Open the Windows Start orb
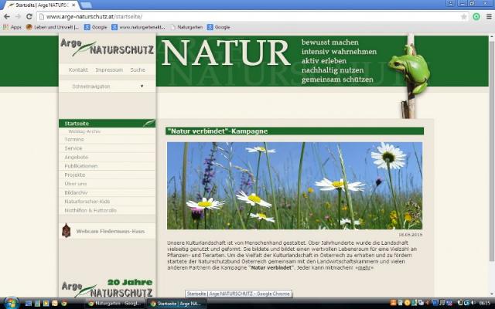 10,304
